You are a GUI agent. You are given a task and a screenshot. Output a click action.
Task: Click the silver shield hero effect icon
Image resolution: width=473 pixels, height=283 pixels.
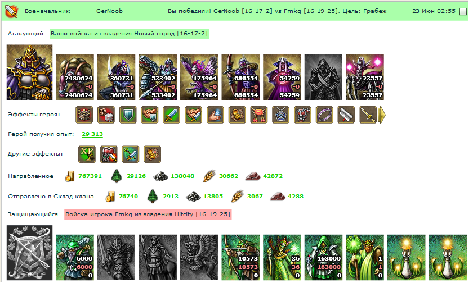click(128, 115)
